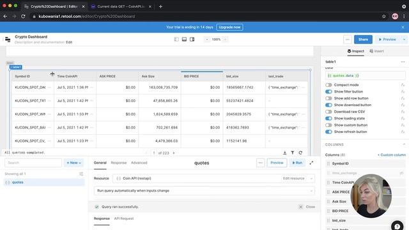The width and height of the screenshot is (409, 230).
Task: Download table data via download icon
Action: click(284, 153)
